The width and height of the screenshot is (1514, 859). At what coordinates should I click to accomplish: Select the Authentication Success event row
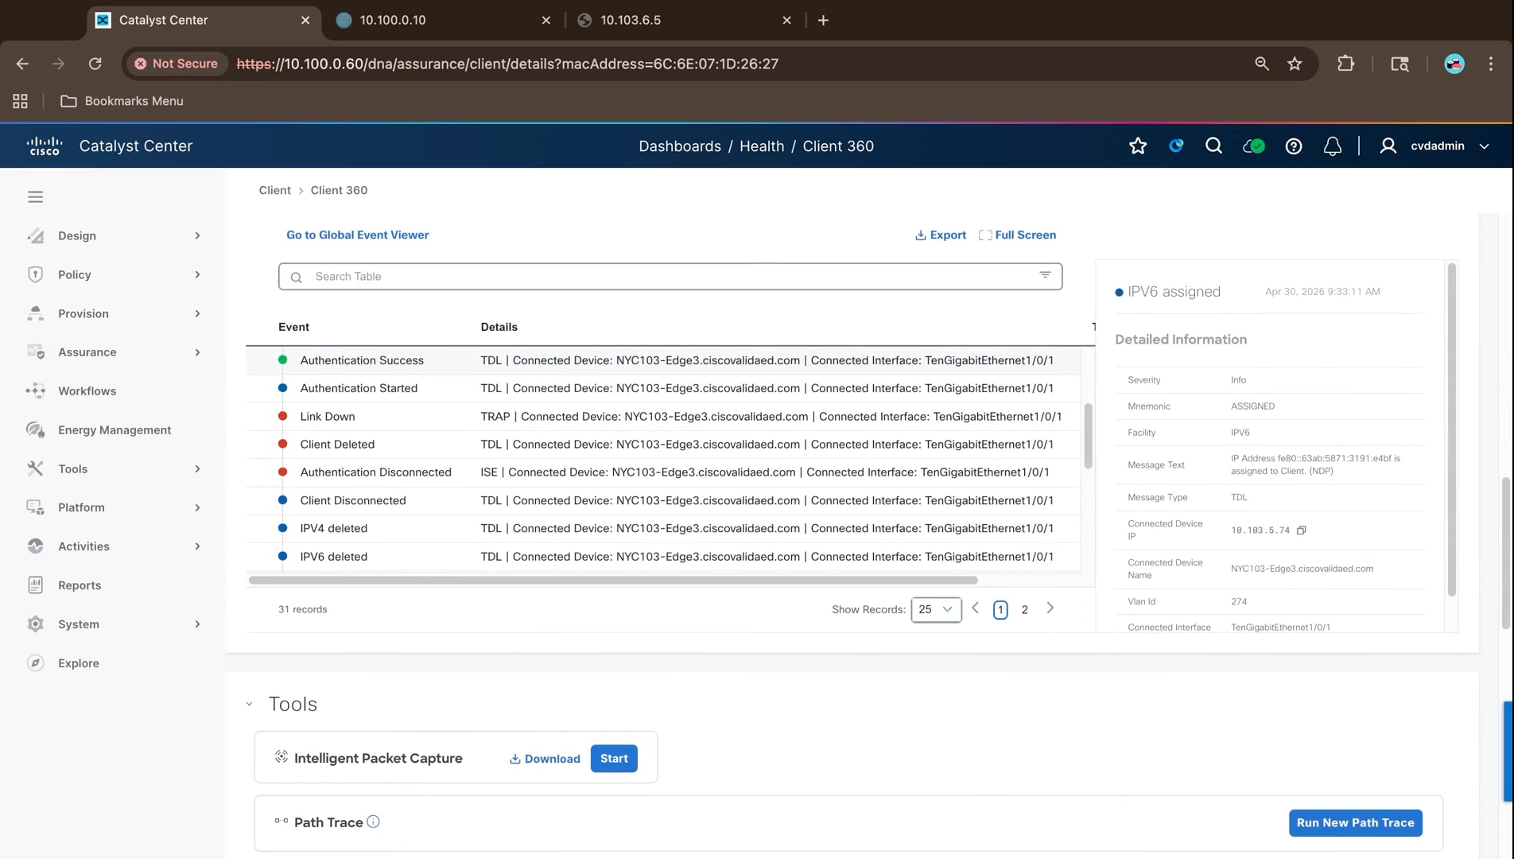[662, 360]
